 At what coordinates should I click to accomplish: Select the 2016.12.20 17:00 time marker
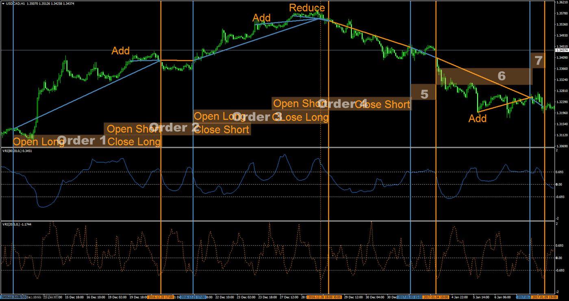(161, 297)
